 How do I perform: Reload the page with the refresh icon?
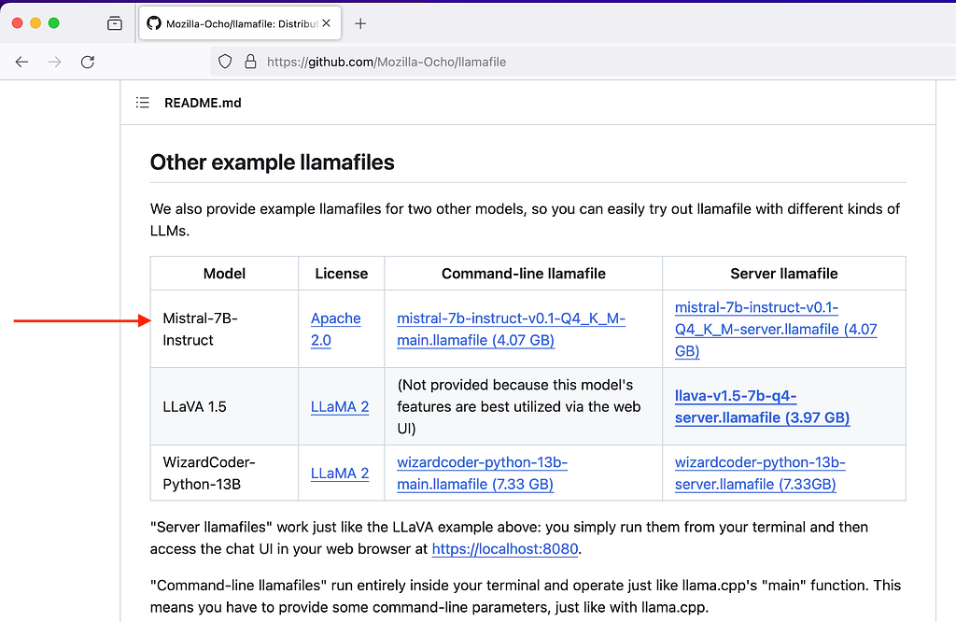(x=88, y=62)
